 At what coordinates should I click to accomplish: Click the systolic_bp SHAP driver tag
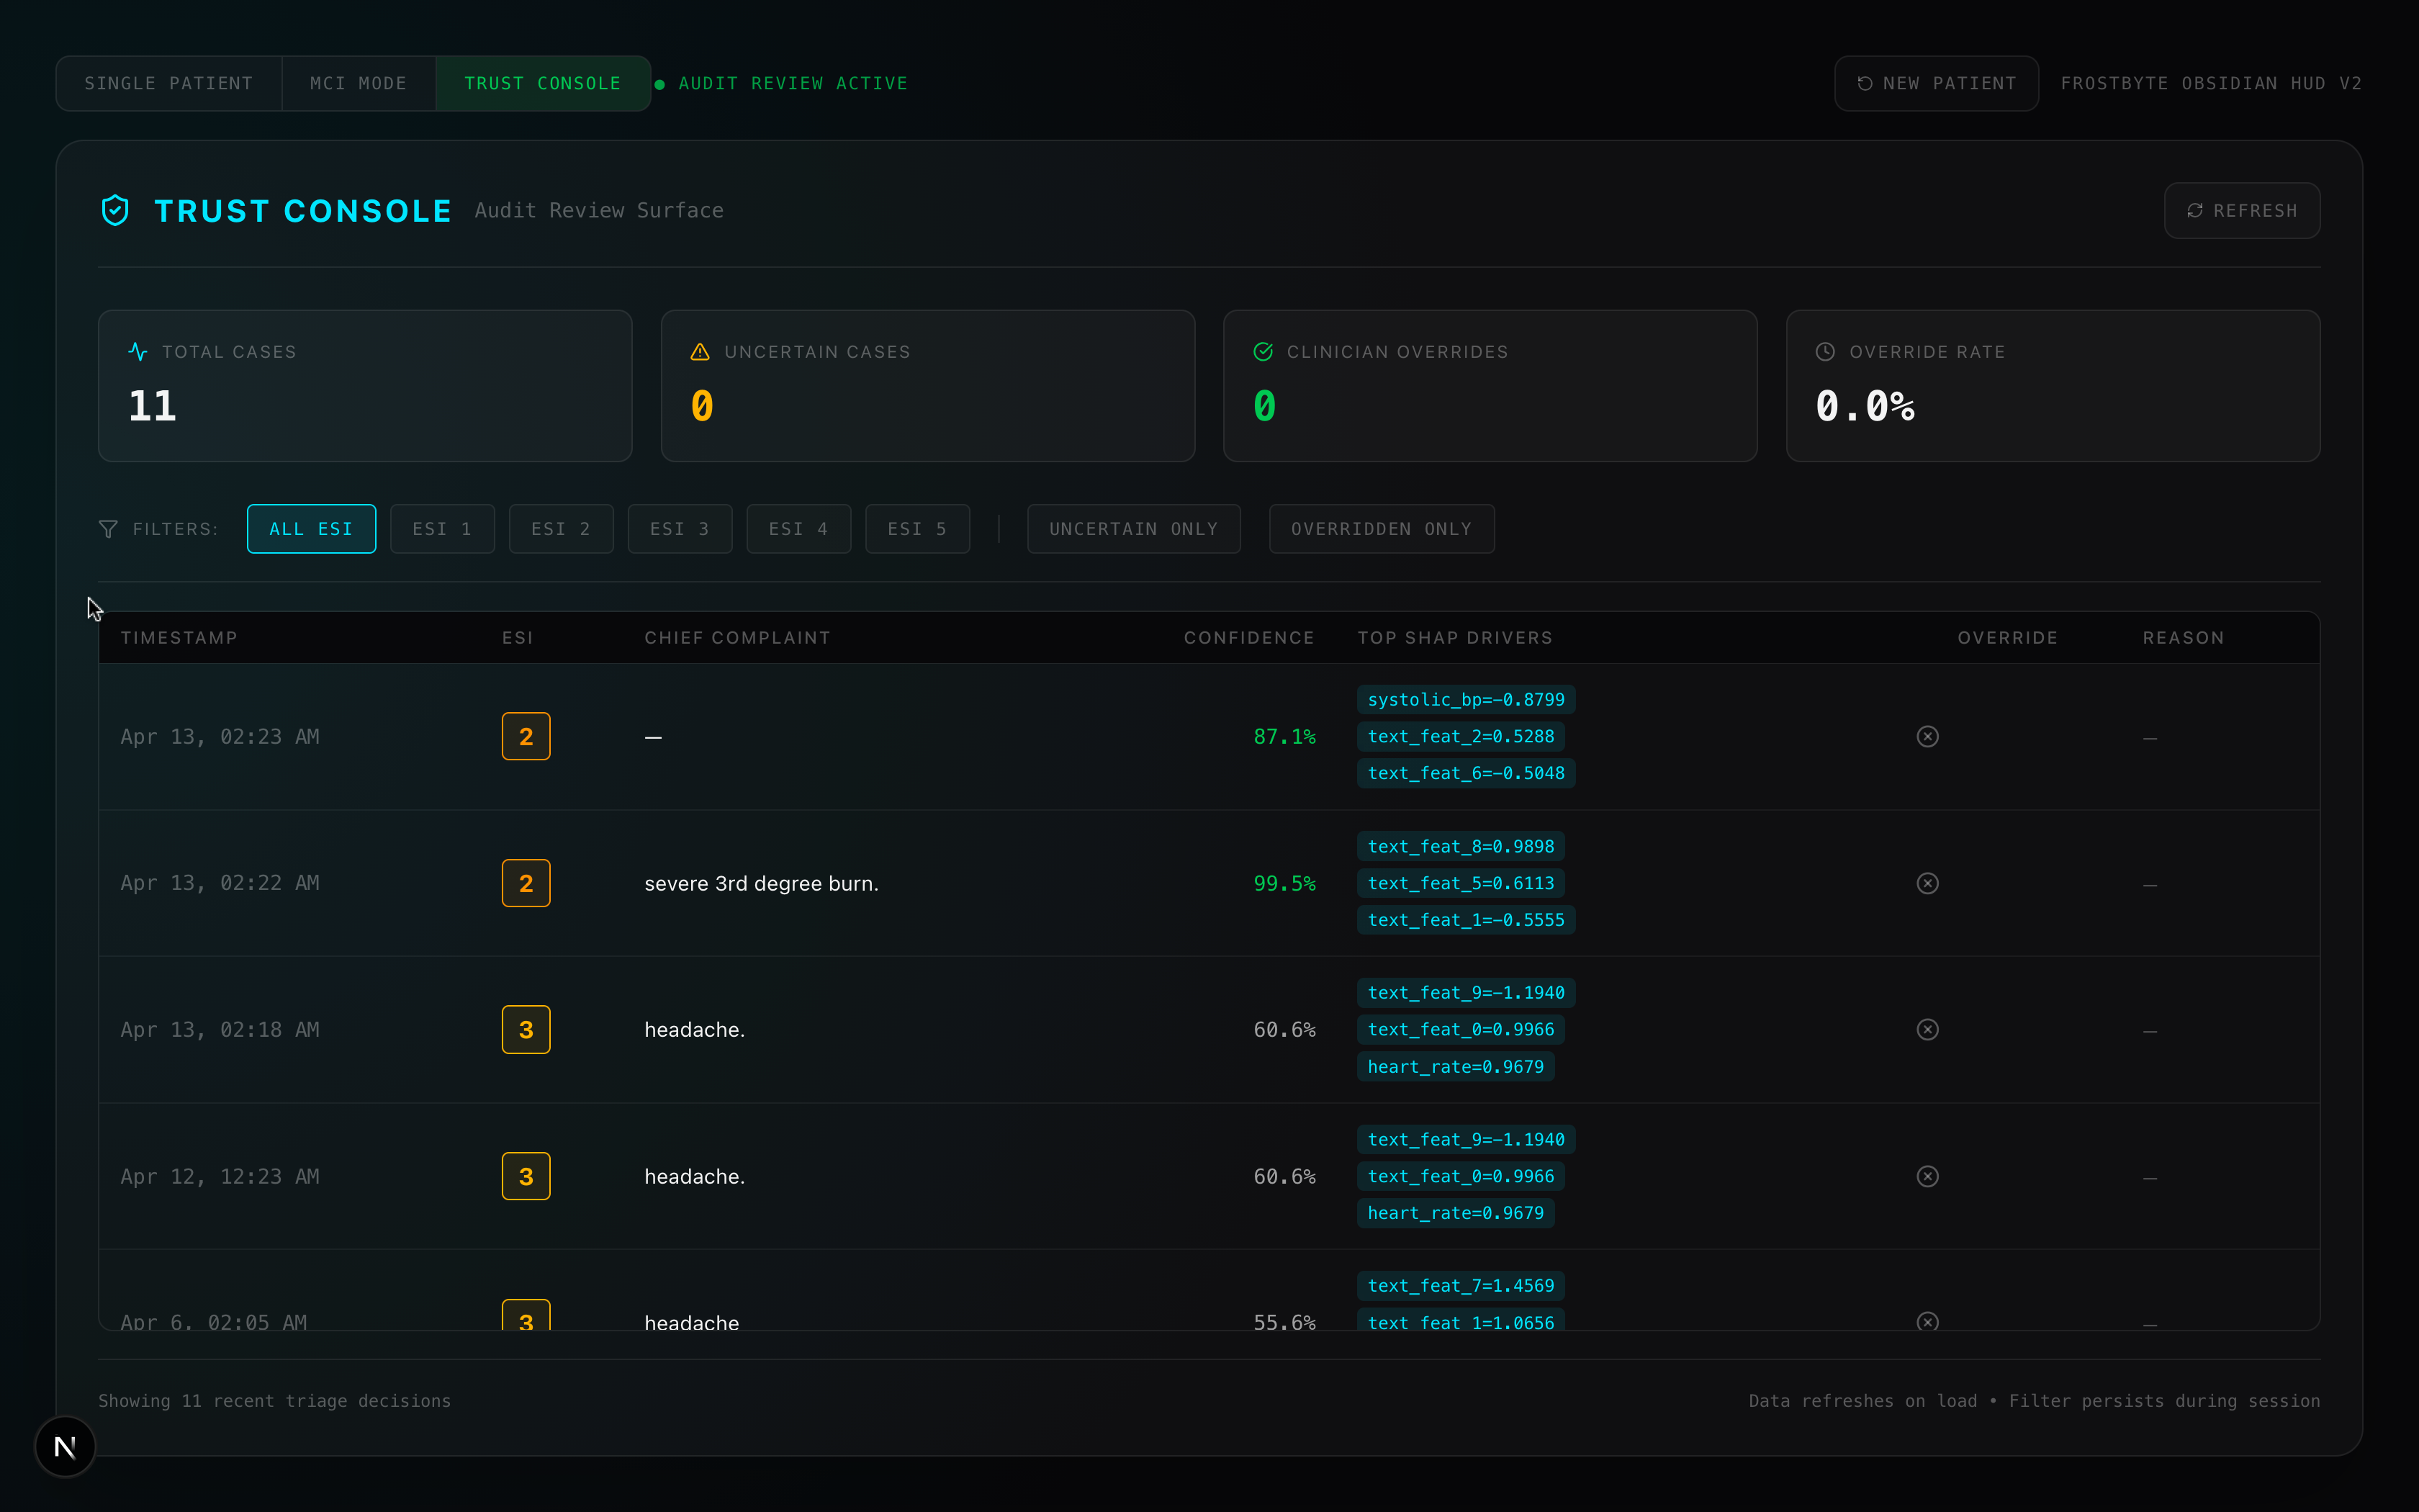(1465, 700)
